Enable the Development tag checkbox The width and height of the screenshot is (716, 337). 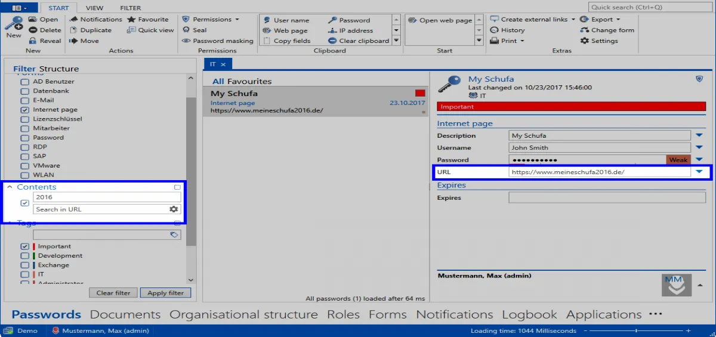tap(24, 256)
